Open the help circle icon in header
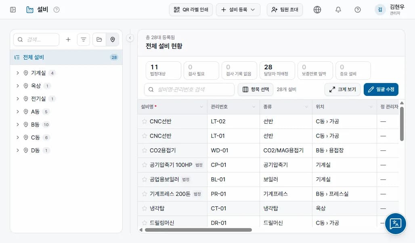The height and width of the screenshot is (243, 415). 357,10
